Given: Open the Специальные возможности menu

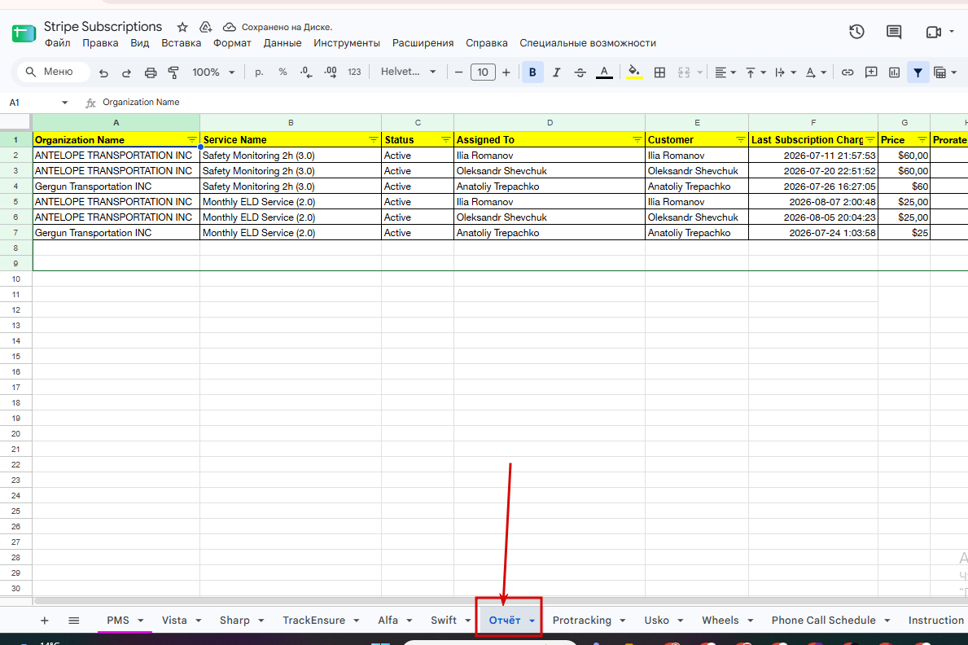Looking at the screenshot, I should (588, 43).
